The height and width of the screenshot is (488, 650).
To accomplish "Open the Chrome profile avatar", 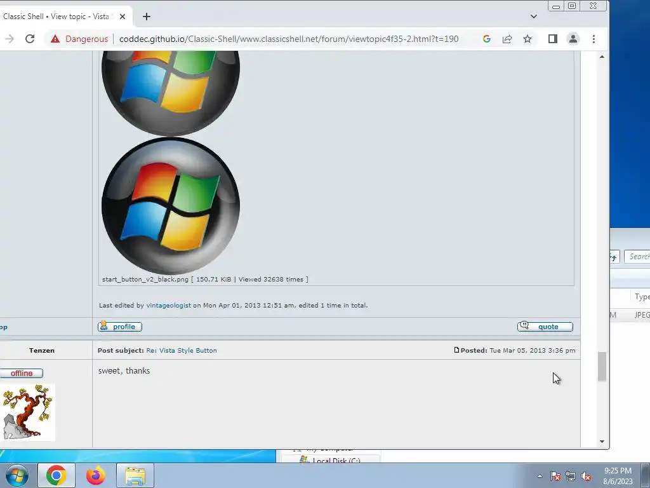I will point(573,39).
